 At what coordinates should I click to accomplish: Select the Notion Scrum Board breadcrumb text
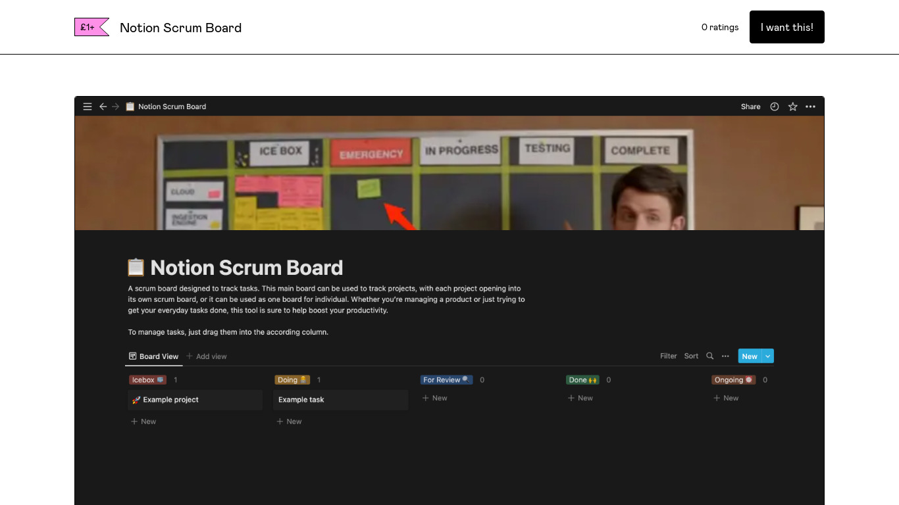[x=172, y=107]
